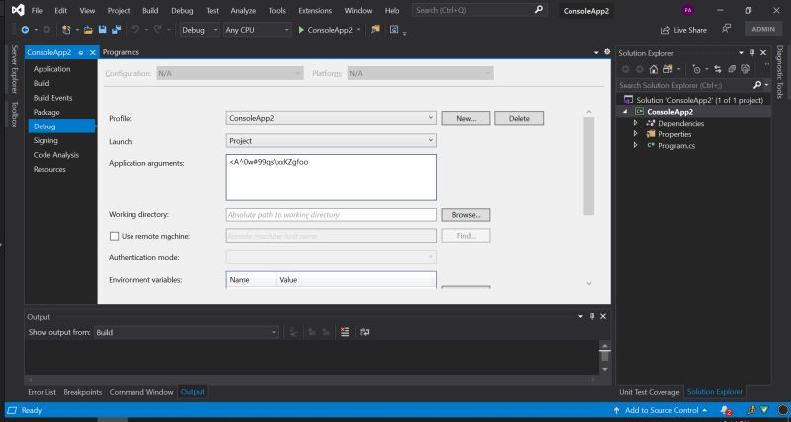Screen dimensions: 791x422
Task: Click the FA account avatar
Action: (688, 10)
